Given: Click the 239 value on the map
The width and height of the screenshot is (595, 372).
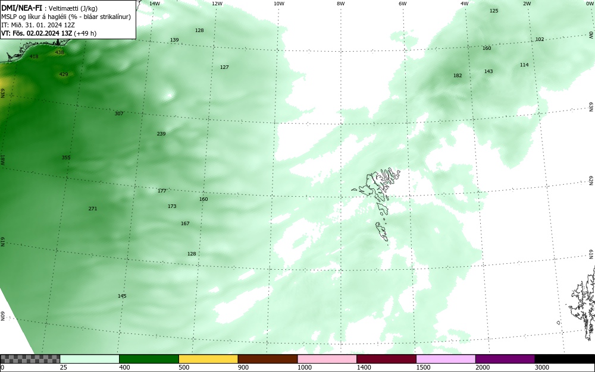Looking at the screenshot, I should click(x=161, y=133).
